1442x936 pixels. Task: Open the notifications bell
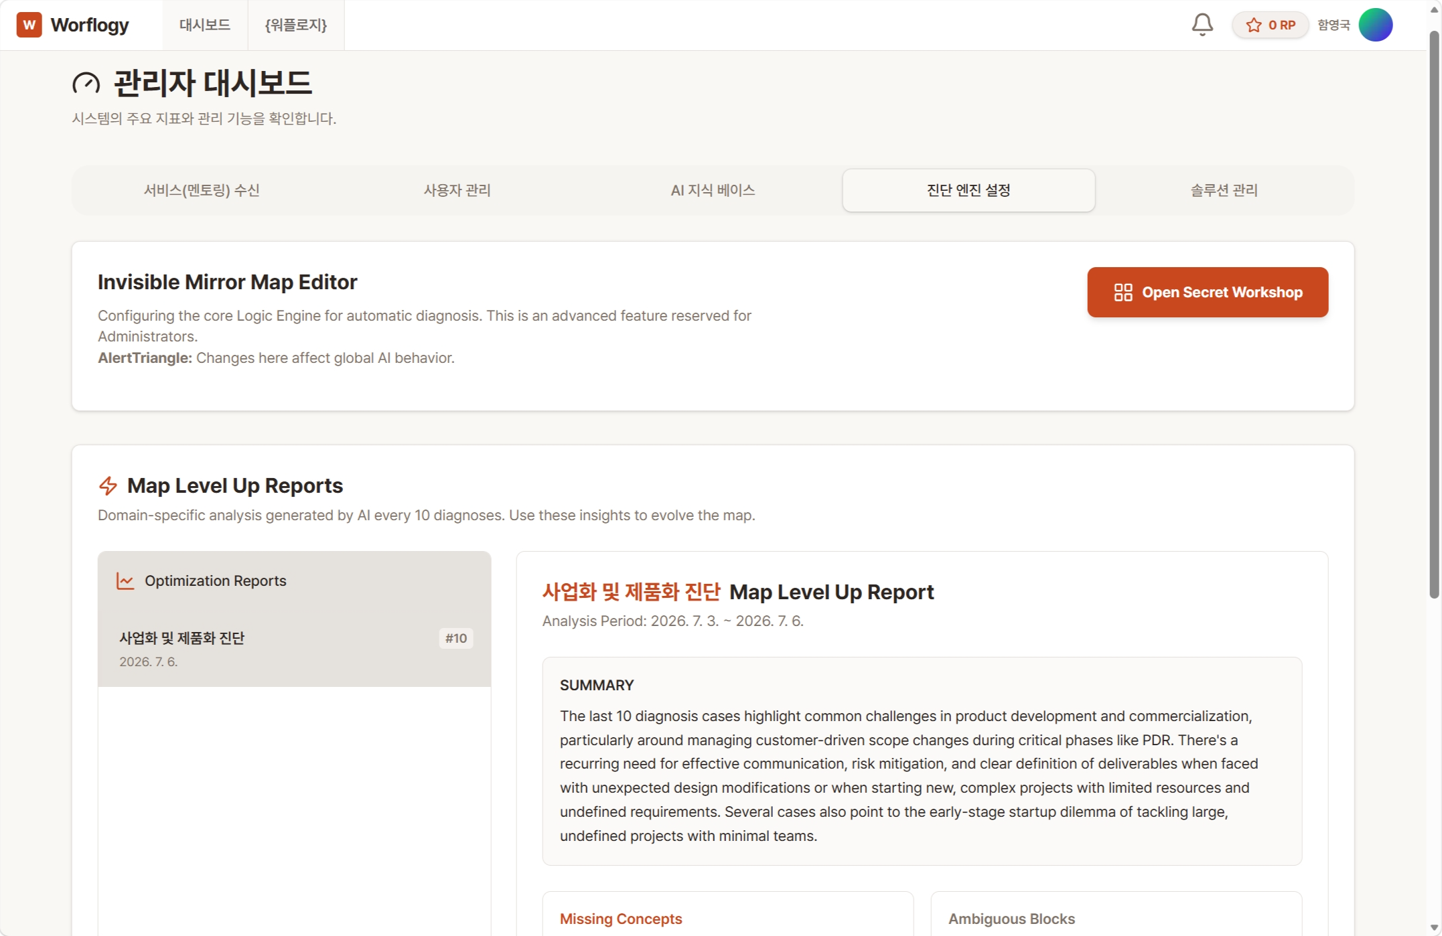(1202, 25)
